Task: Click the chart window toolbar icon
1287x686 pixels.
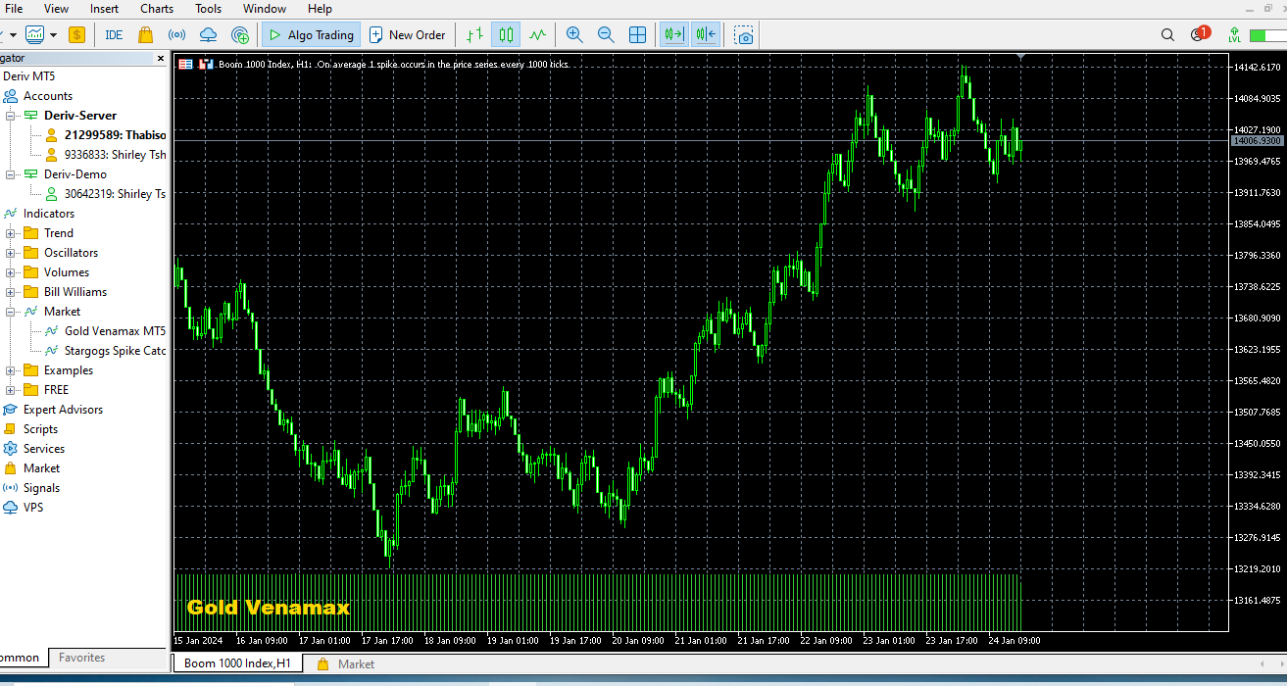Action: point(35,34)
